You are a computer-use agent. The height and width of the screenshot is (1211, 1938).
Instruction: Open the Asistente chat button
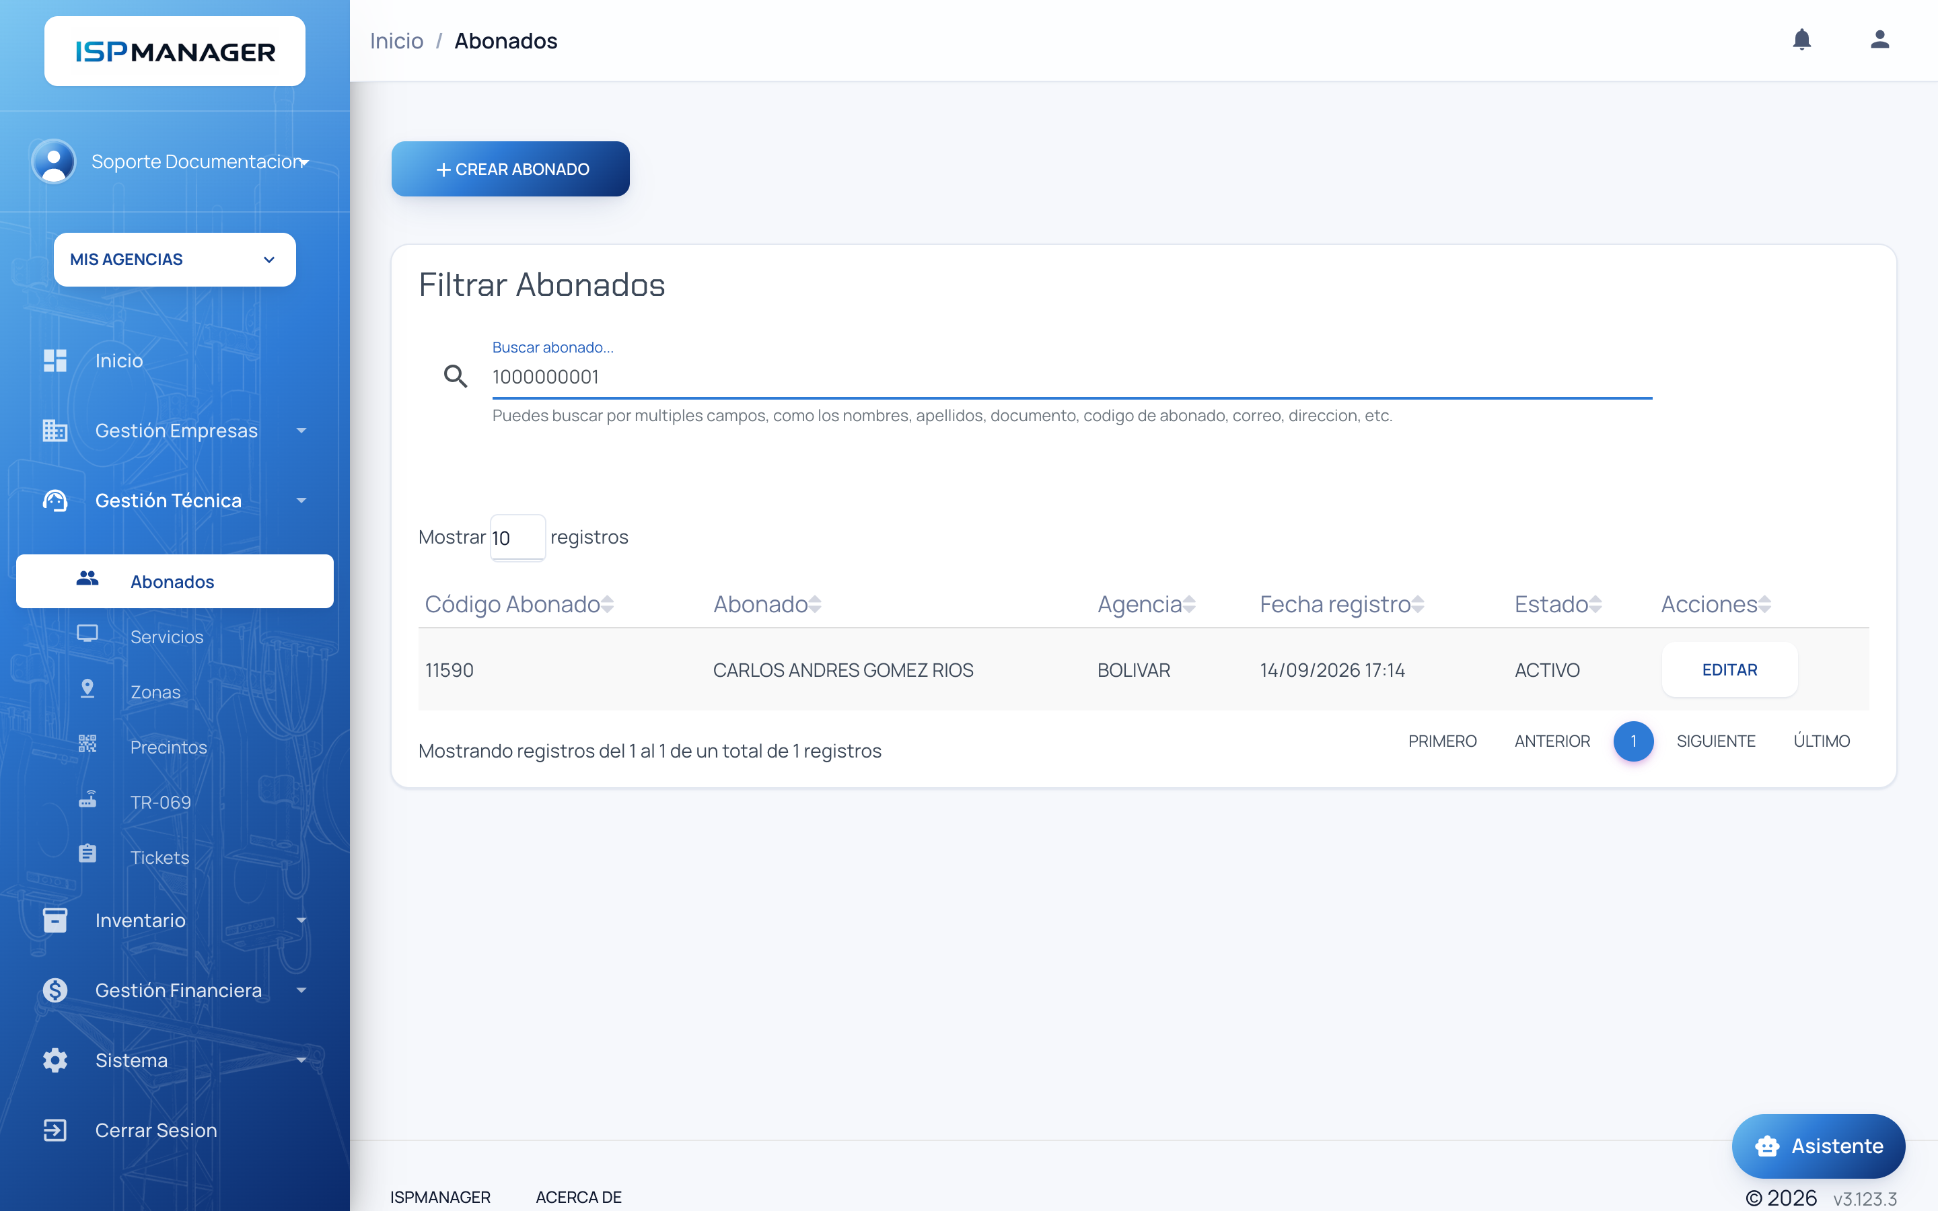coord(1818,1146)
